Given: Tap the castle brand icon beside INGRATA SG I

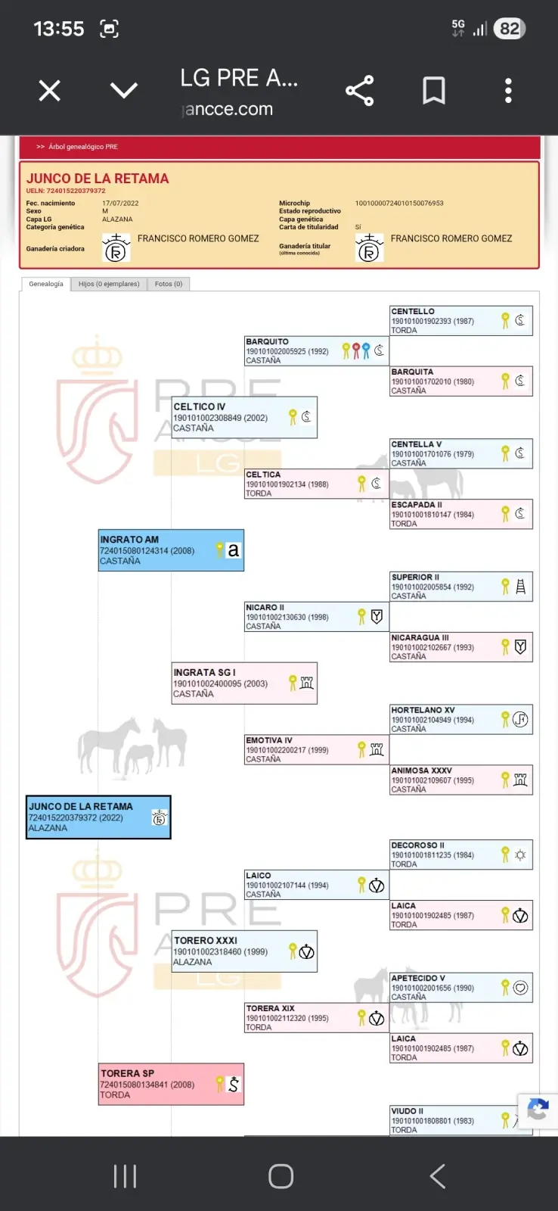Looking at the screenshot, I should pos(306,683).
